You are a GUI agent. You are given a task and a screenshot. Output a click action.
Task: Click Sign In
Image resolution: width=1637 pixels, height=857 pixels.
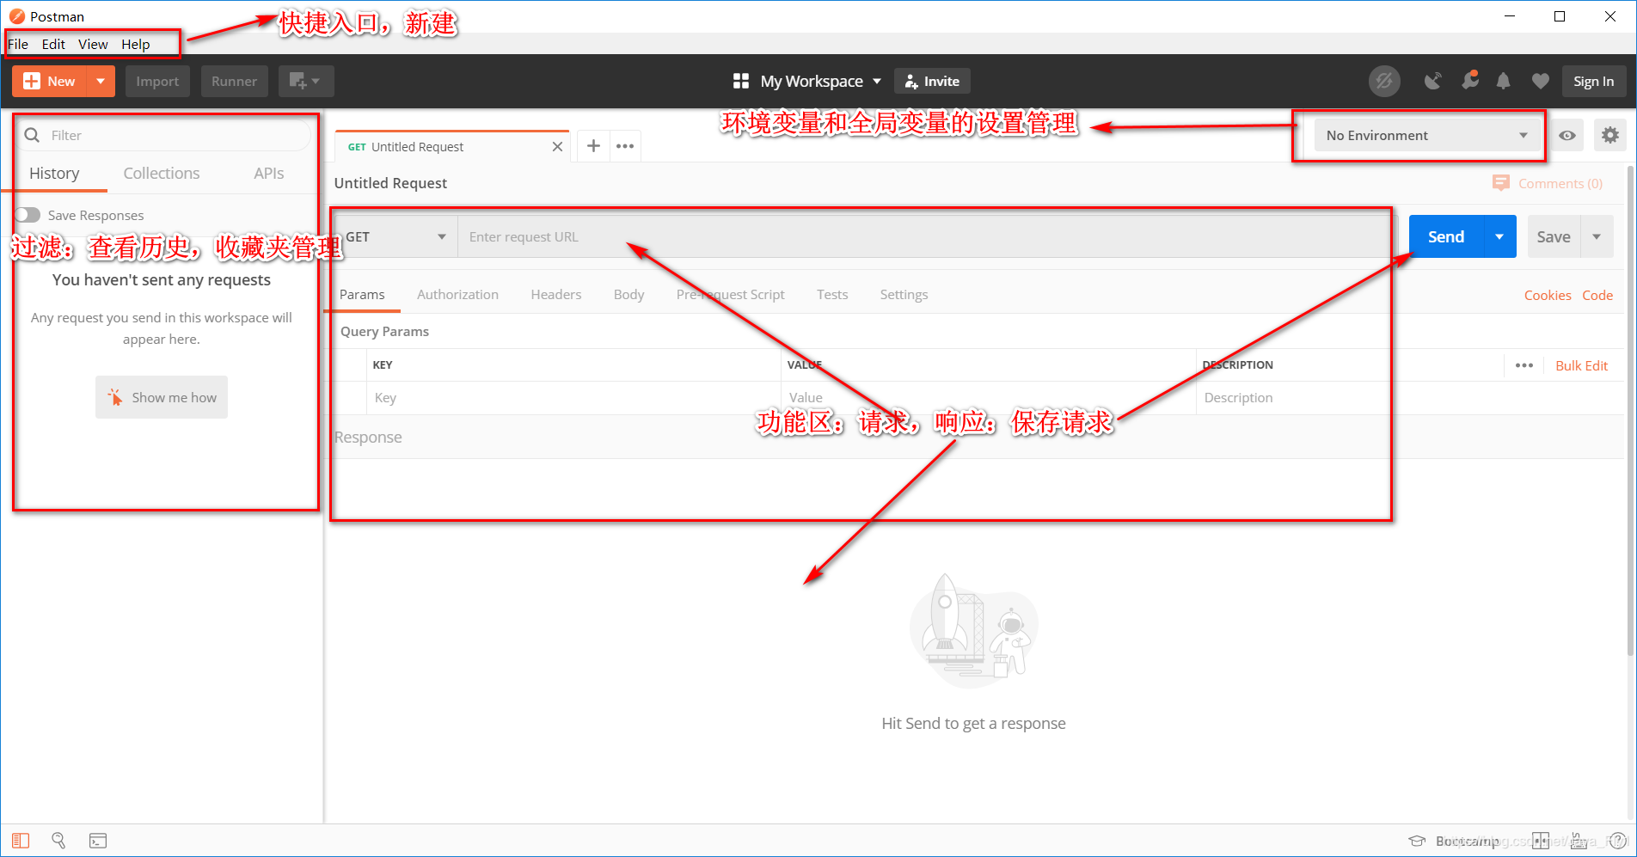point(1593,82)
